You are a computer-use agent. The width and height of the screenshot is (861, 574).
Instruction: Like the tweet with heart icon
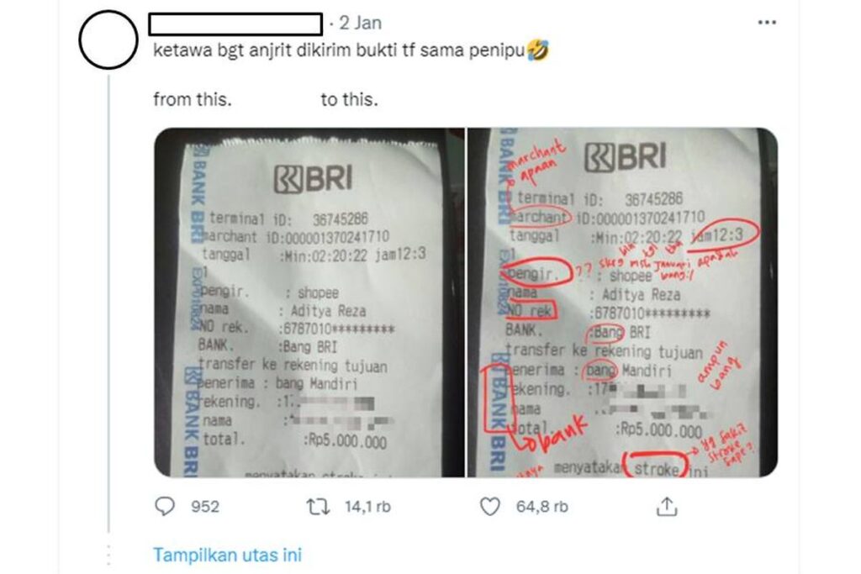(x=490, y=507)
